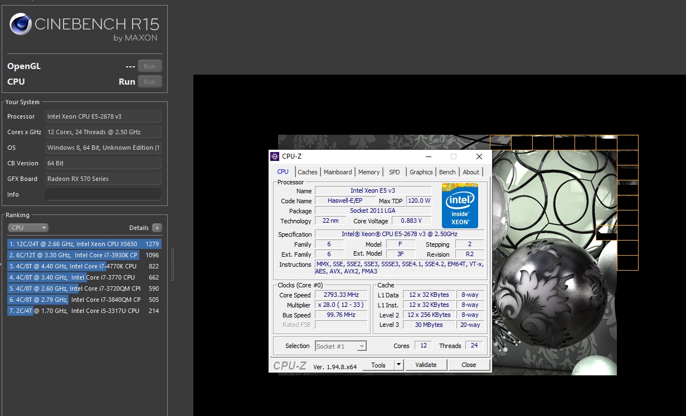Click the Threads count value 24
The width and height of the screenshot is (686, 416).
[x=474, y=345]
